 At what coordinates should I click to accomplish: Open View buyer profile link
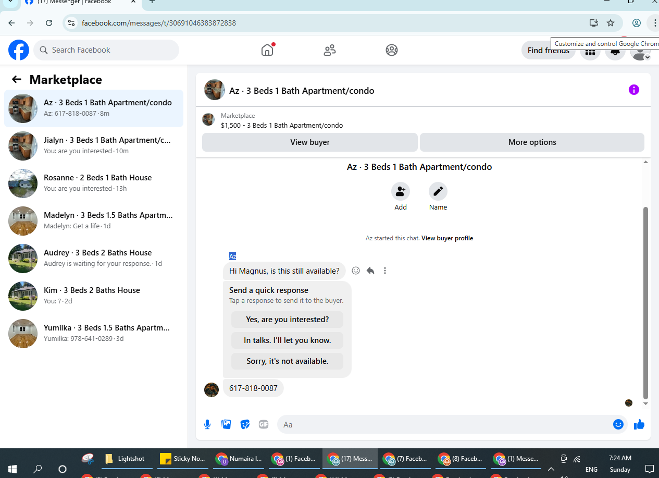(x=447, y=238)
